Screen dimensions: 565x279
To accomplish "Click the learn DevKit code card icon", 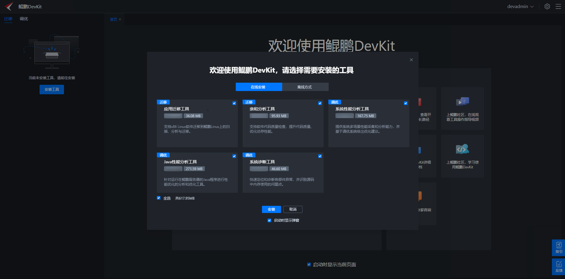I will [x=462, y=149].
